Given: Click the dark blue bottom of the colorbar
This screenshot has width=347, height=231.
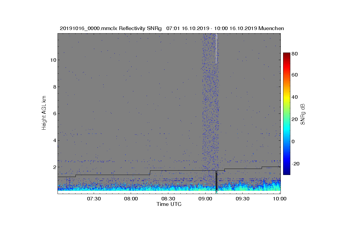Looking at the screenshot, I should [286, 172].
